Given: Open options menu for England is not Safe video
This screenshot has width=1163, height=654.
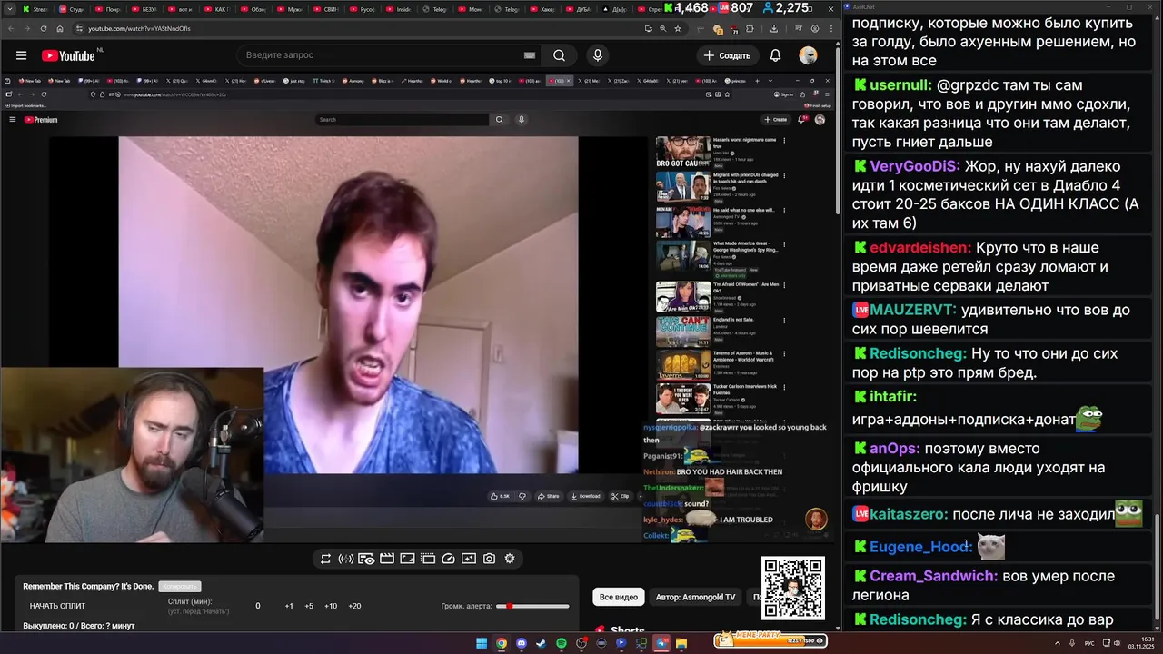Looking at the screenshot, I should click(x=784, y=320).
